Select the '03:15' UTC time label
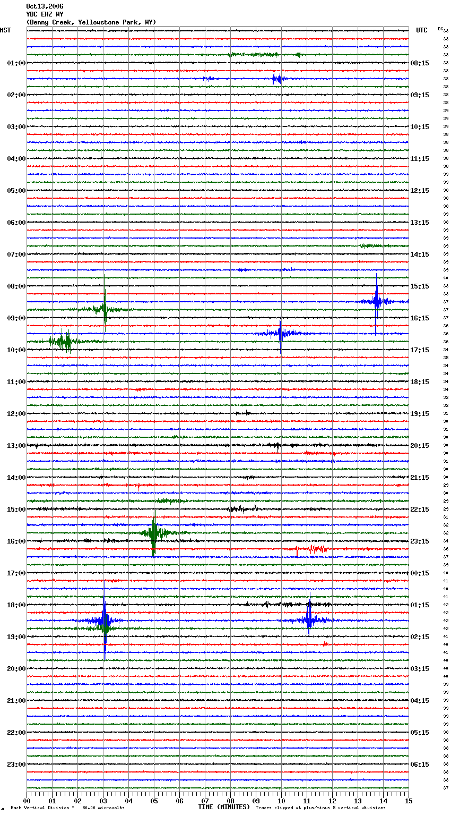 point(420,669)
